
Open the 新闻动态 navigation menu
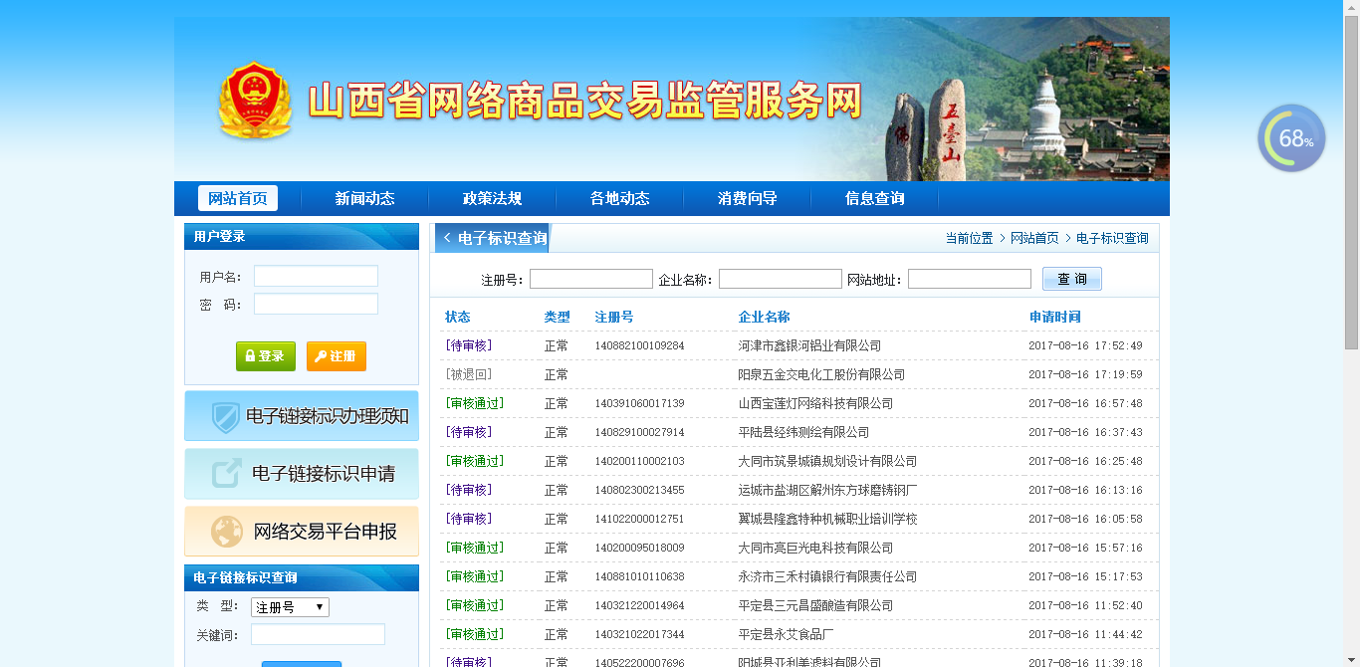(364, 198)
